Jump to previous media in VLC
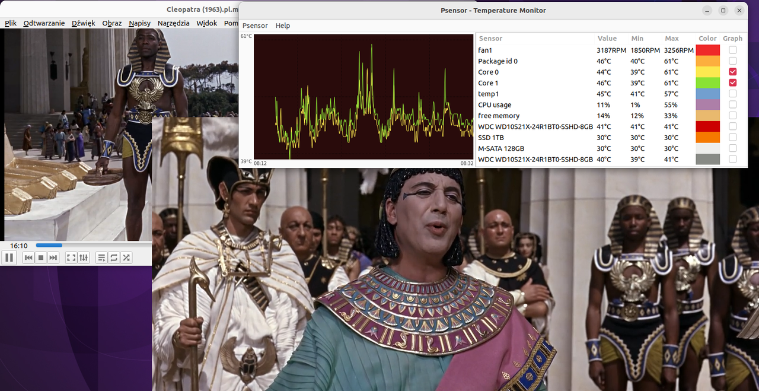 point(28,258)
